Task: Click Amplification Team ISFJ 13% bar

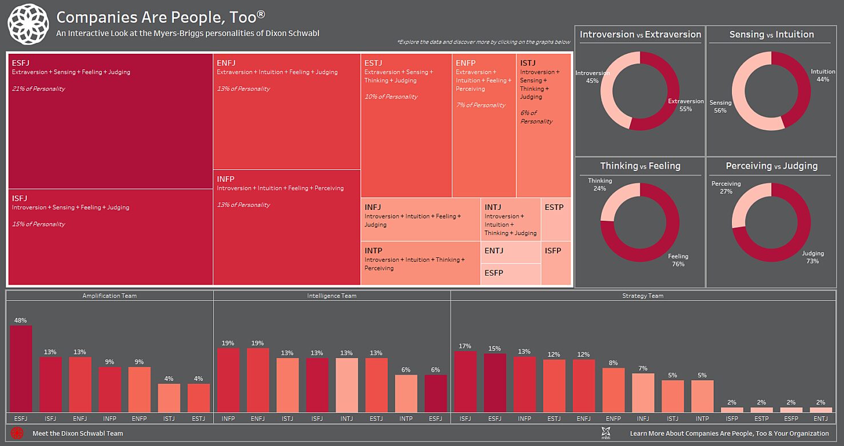Action: point(50,384)
